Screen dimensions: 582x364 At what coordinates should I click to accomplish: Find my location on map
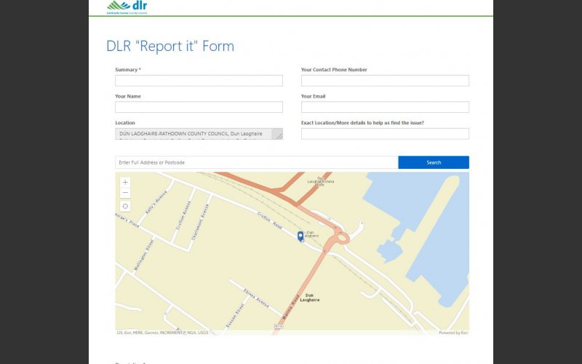tap(125, 206)
